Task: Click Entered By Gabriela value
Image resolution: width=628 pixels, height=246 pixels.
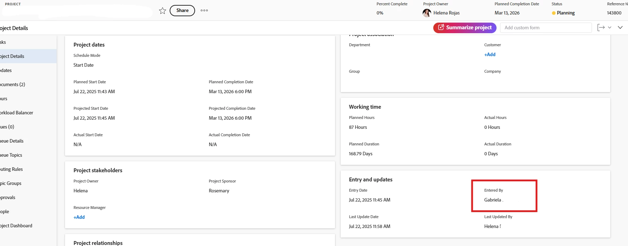Action: tap(493, 200)
